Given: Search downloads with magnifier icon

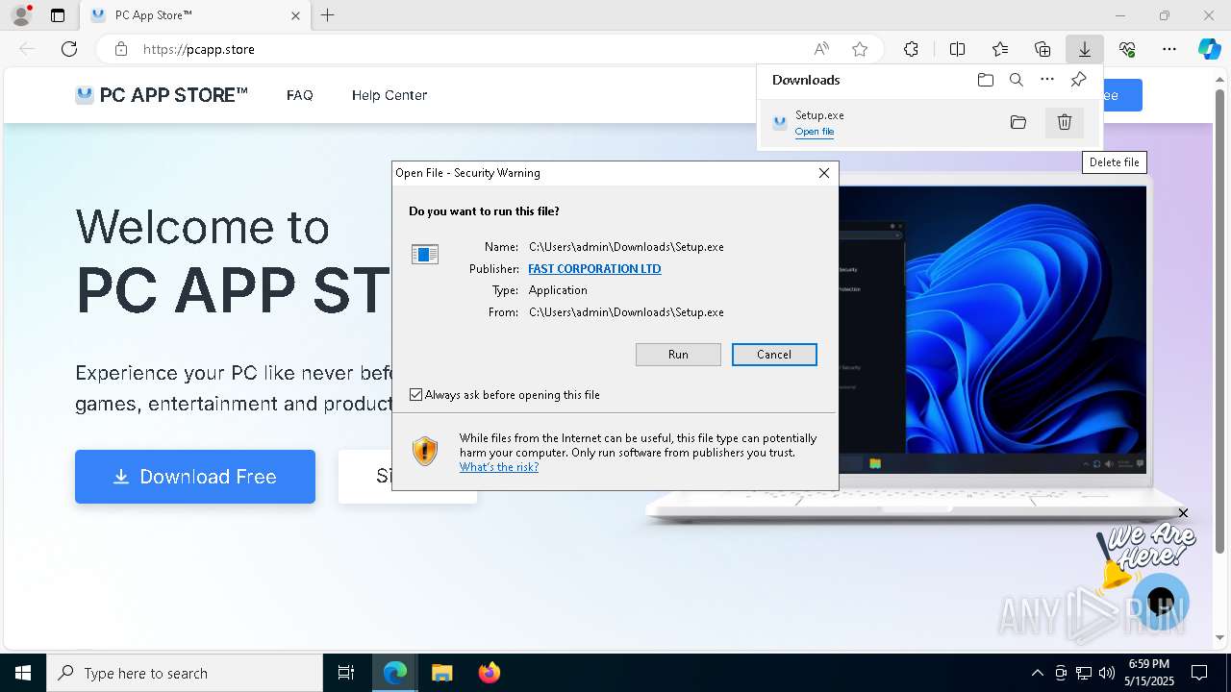Looking at the screenshot, I should pyautogui.click(x=1017, y=80).
